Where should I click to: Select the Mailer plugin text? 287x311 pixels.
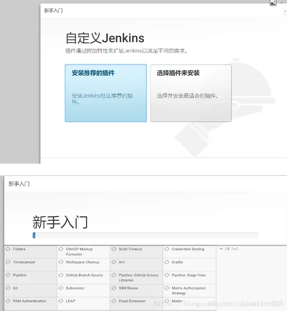[177, 301]
